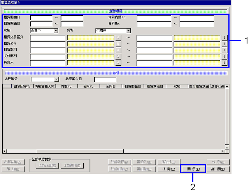The width and height of the screenshot is (249, 193).
Task: Click the 清除行(L) button
Action: (x=168, y=162)
